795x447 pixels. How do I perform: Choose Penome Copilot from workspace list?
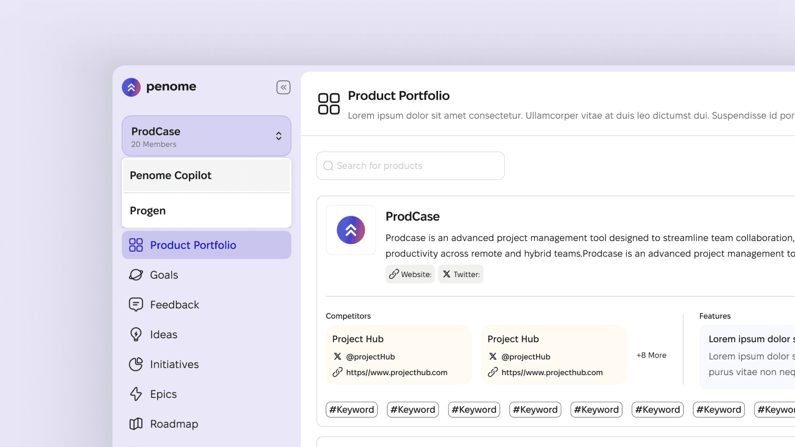click(x=207, y=175)
